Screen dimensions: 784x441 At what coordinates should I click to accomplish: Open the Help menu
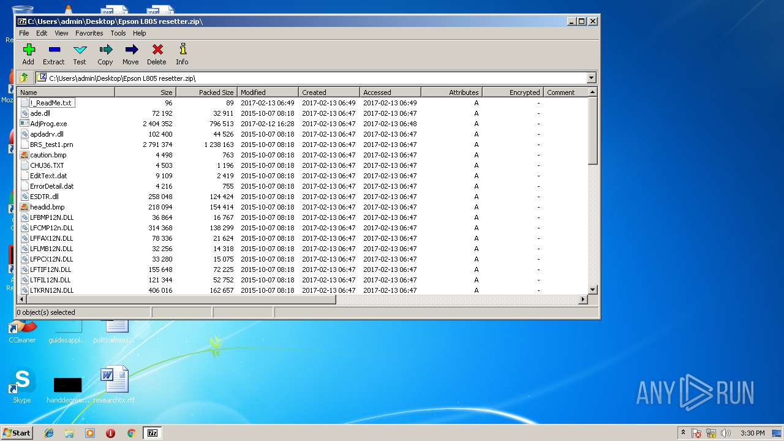point(140,33)
